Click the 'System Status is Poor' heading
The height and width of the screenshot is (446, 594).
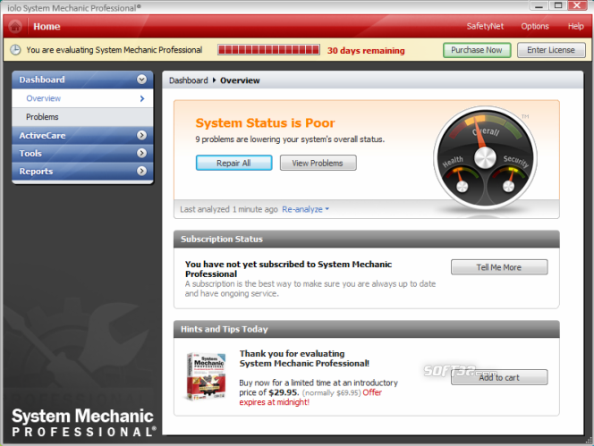pyautogui.click(x=265, y=123)
